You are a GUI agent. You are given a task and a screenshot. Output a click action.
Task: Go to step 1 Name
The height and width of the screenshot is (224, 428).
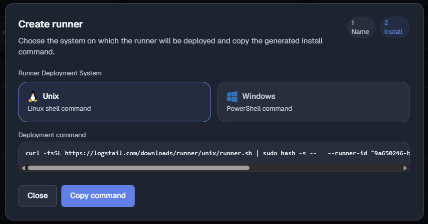coord(361,27)
